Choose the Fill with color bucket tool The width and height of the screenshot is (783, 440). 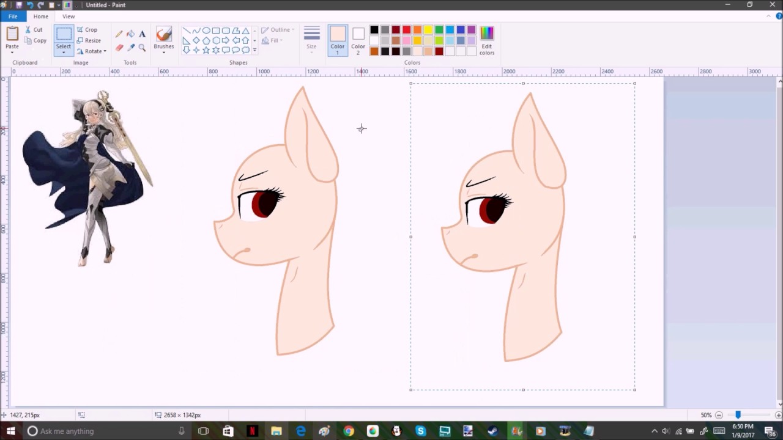tap(130, 34)
